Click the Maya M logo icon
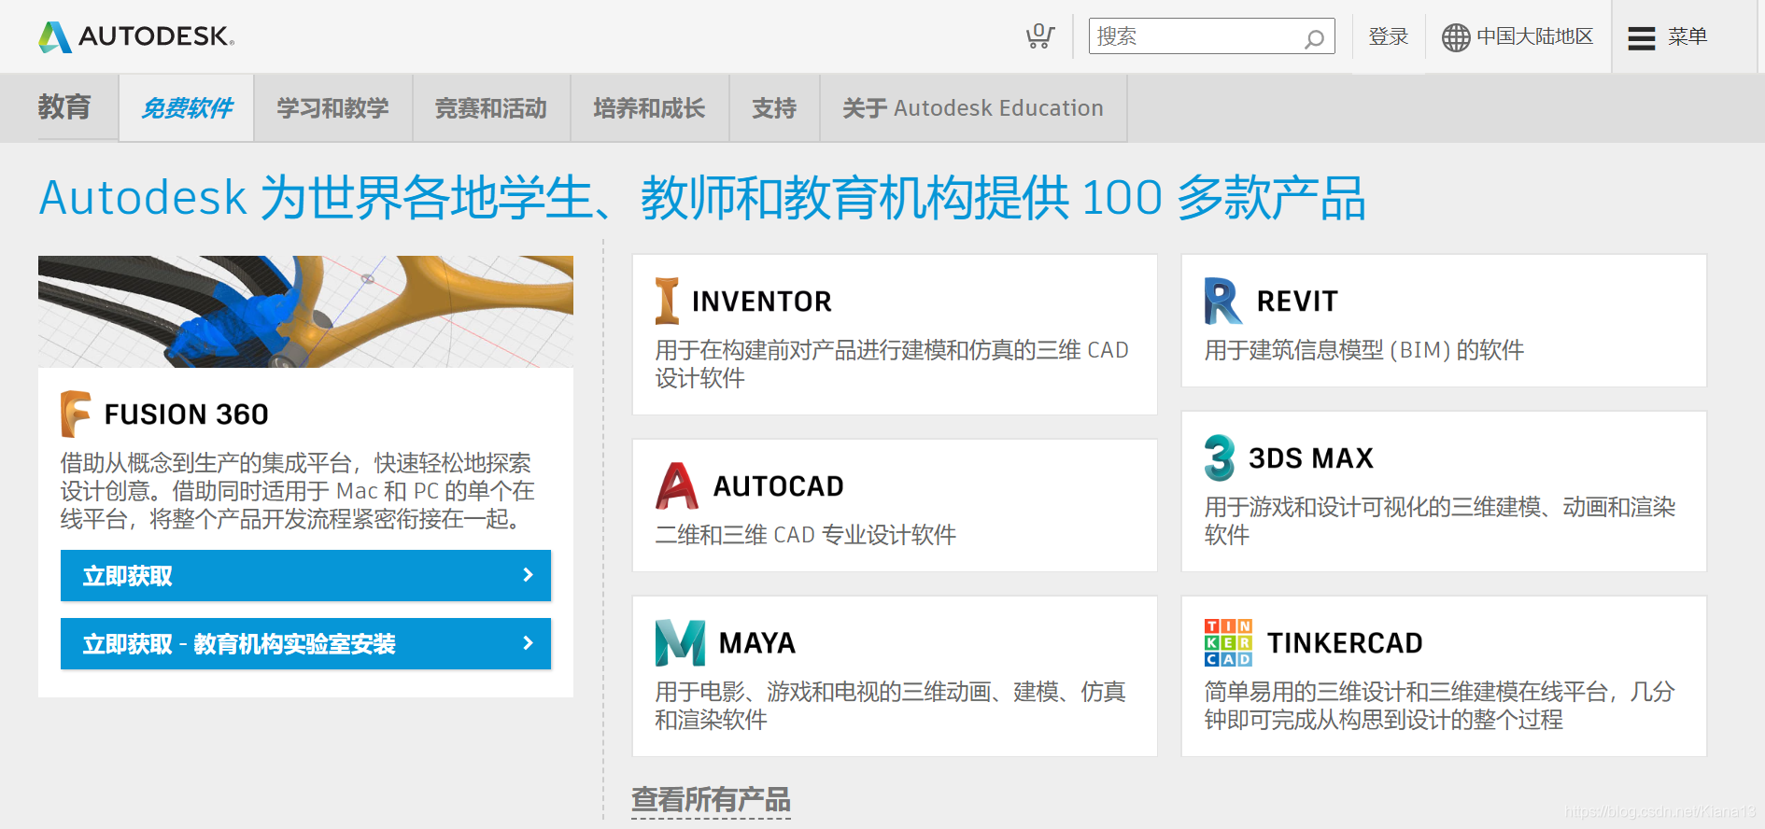The image size is (1765, 829). pos(680,642)
